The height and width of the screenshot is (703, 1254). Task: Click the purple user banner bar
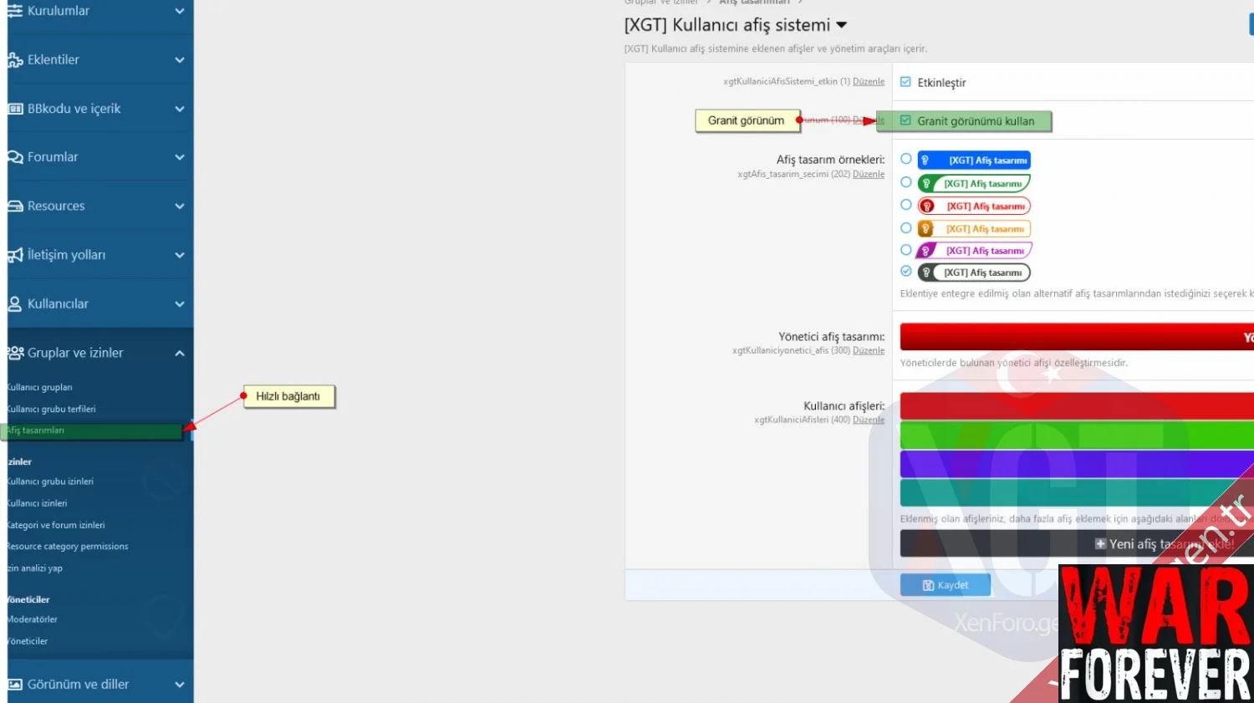[1077, 464]
